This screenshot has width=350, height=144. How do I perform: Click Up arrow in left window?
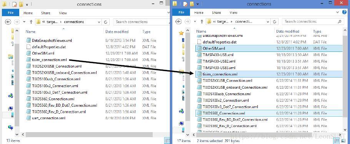pyautogui.click(x=31, y=22)
